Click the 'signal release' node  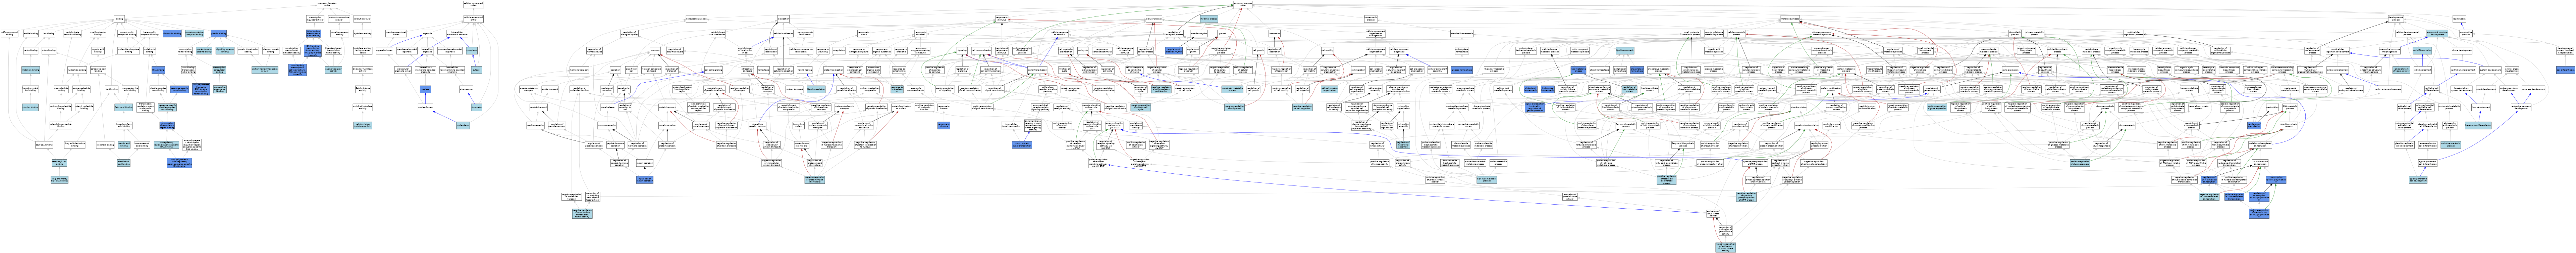(608, 107)
